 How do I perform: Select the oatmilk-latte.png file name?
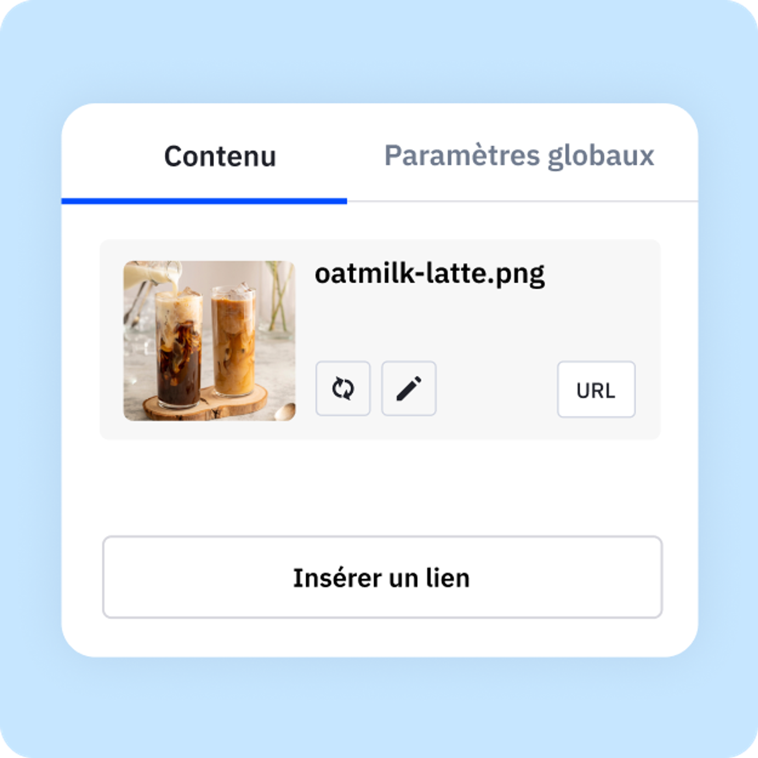tap(430, 274)
